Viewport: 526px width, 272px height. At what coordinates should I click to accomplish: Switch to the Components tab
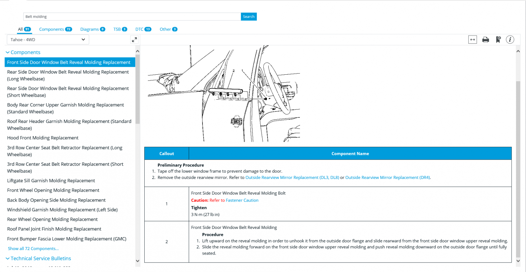pos(56,29)
